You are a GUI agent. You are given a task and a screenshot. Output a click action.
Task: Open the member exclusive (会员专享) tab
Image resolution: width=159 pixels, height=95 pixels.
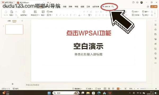(x=96, y=7)
